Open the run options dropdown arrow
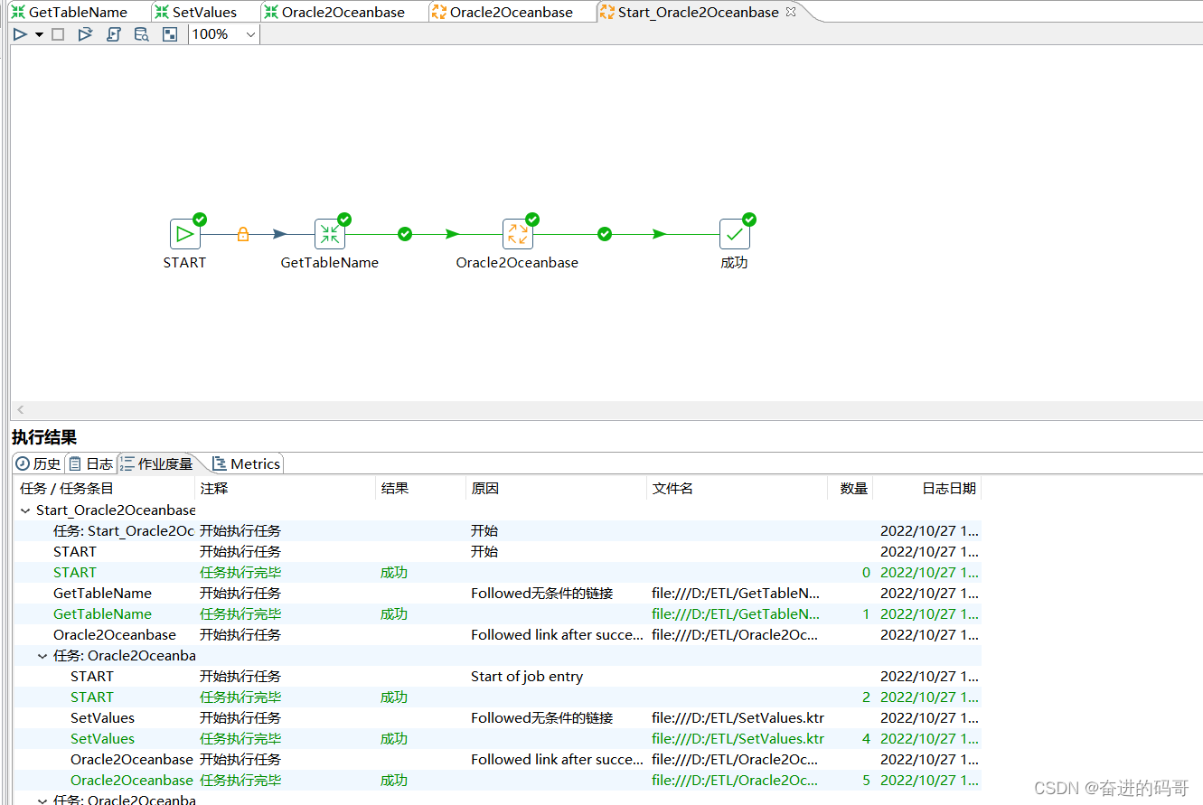This screenshot has height=805, width=1203. (39, 35)
